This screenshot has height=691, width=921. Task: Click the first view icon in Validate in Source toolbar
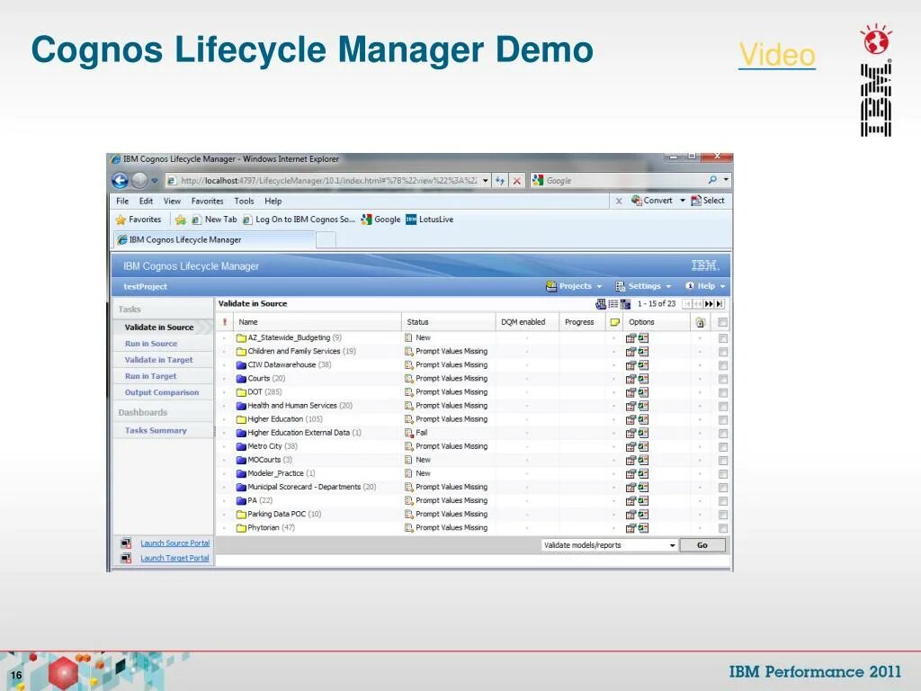(601, 304)
